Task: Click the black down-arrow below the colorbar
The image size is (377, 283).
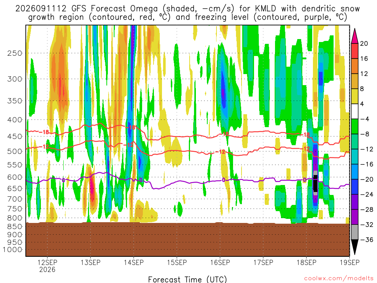Action: pos(355,247)
